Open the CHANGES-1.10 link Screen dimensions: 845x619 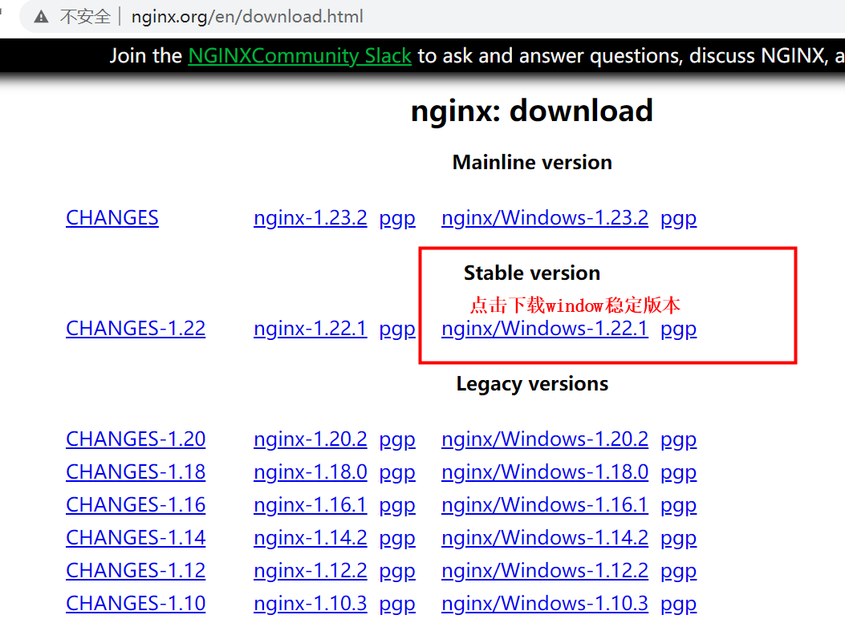(x=136, y=604)
